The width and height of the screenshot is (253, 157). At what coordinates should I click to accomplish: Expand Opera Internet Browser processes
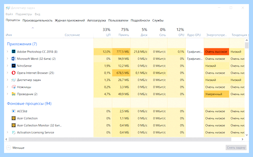click(7, 73)
